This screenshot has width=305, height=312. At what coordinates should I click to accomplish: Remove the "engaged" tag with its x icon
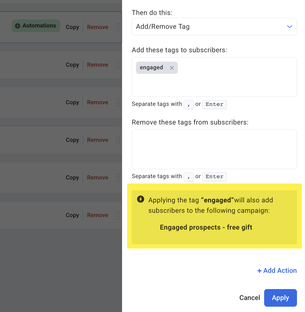tap(172, 68)
